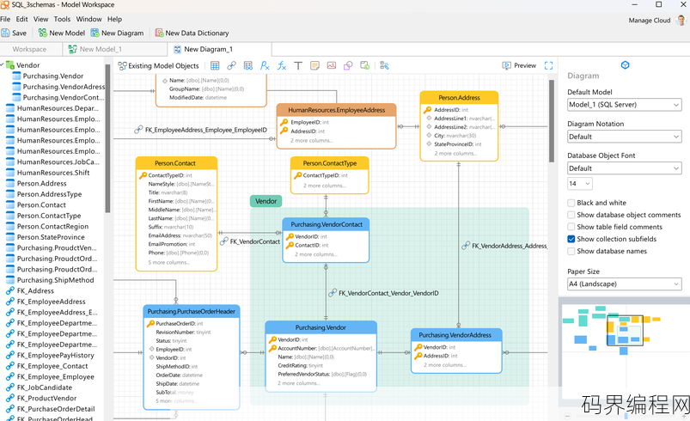Enable Show table field comments
This screenshot has height=421, width=690.
[x=571, y=227]
